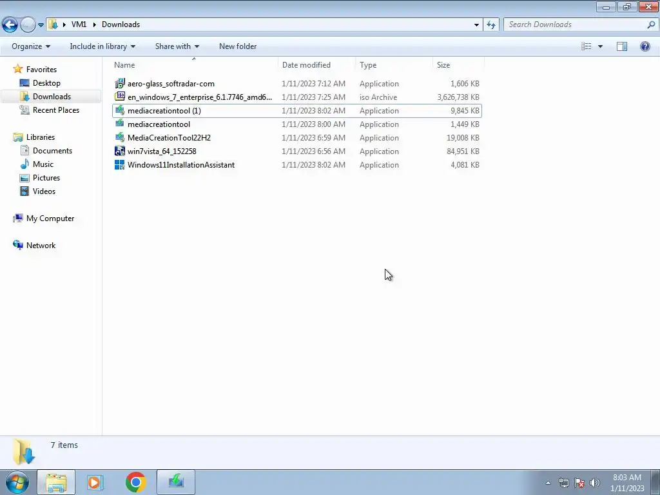Open the Include in library menu
This screenshot has width=660, height=495.
point(102,46)
